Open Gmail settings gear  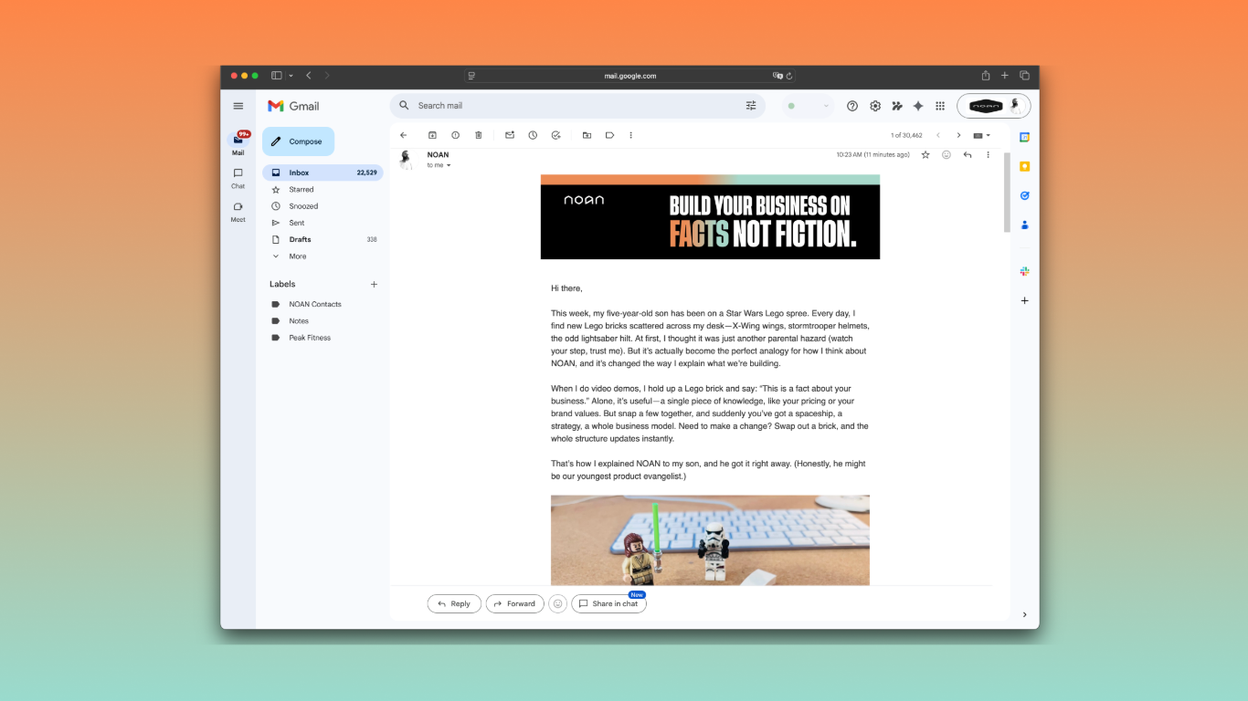click(x=875, y=106)
